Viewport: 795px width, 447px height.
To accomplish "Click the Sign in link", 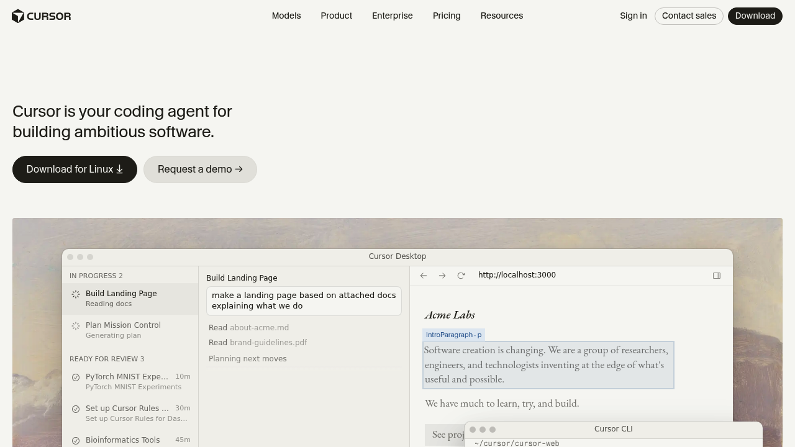I will [x=634, y=16].
